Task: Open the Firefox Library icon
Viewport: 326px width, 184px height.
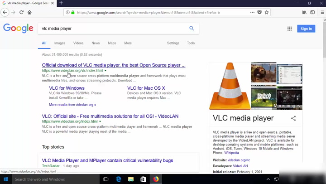Action: tap(304, 12)
